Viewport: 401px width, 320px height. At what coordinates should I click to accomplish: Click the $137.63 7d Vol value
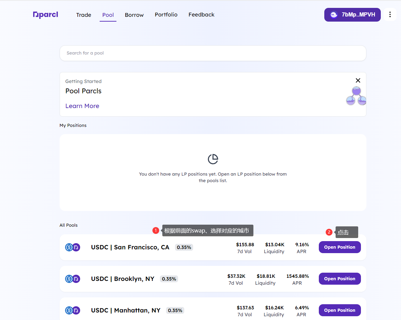click(245, 308)
